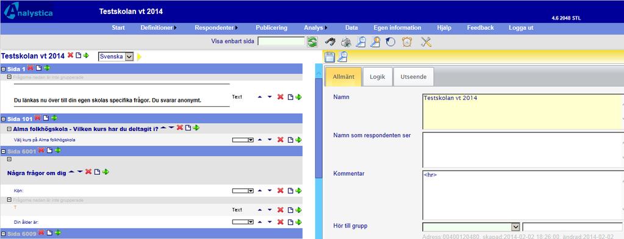This screenshot has width=624, height=239.
Task: Save using the floppy disk icon
Action: [329, 57]
